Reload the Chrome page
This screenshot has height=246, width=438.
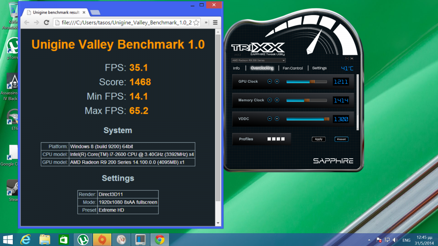(x=46, y=23)
